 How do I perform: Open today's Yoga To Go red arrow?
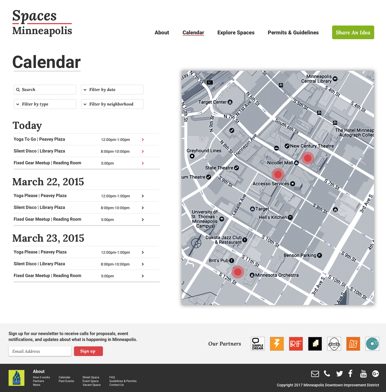click(143, 140)
